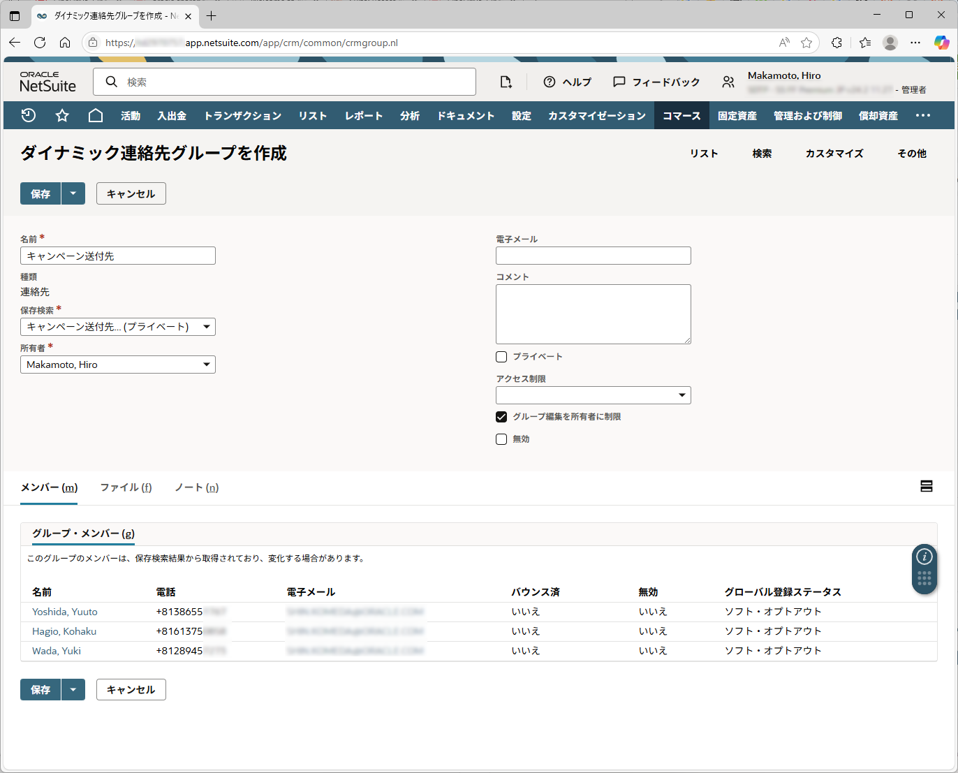Image resolution: width=958 pixels, height=773 pixels.
Task: Open the トランザクション menu
Action: pyautogui.click(x=243, y=115)
